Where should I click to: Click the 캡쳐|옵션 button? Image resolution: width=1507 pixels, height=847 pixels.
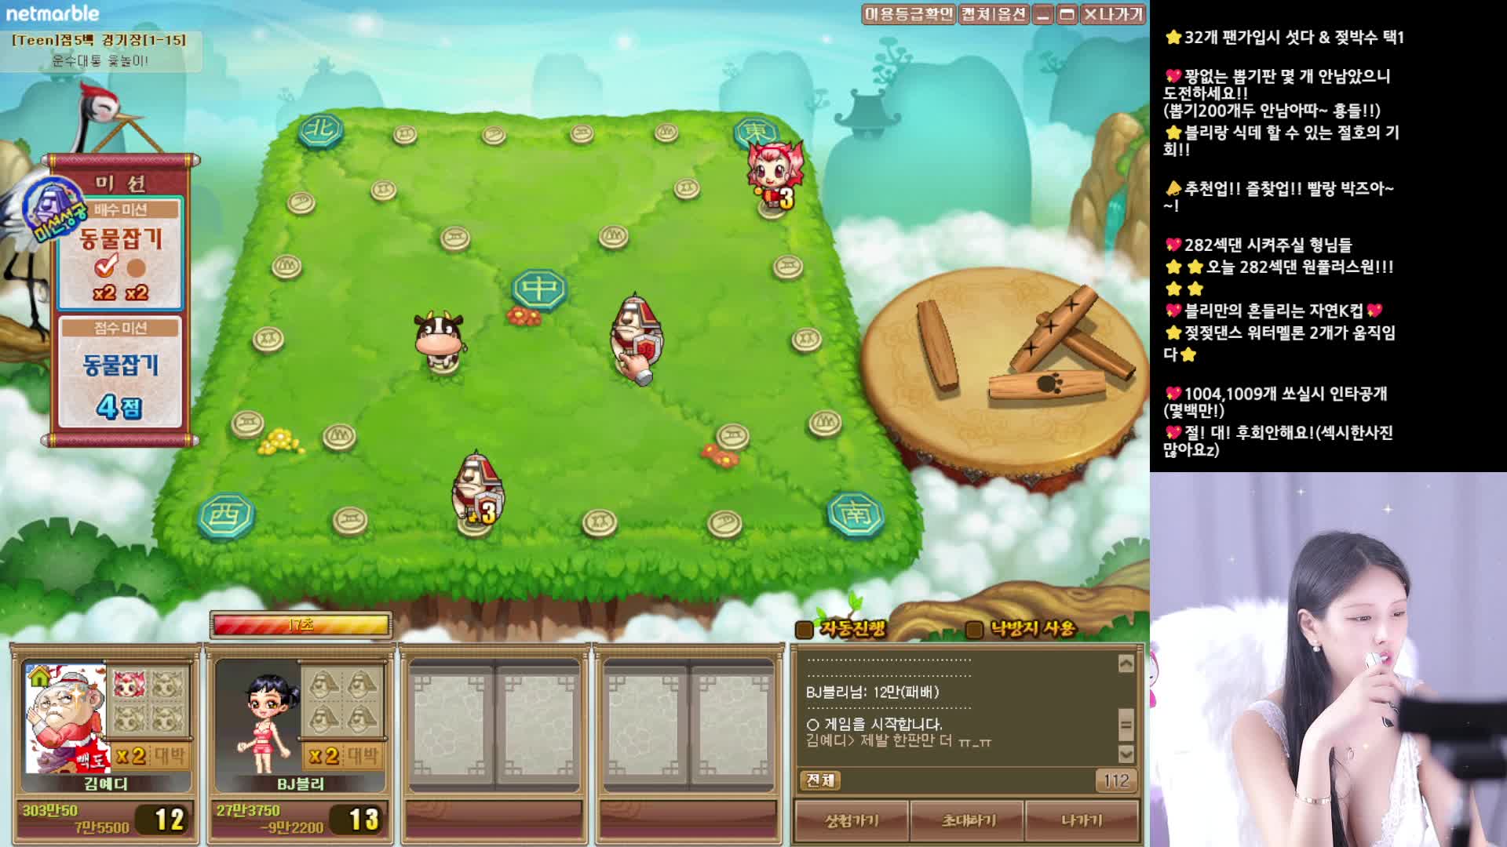tap(994, 14)
